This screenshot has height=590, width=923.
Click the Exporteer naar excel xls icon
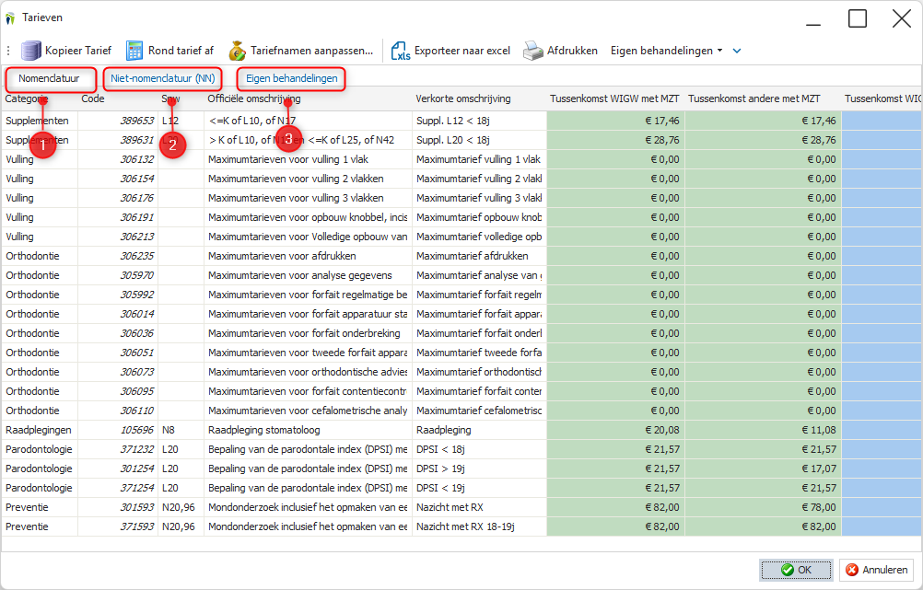[401, 51]
